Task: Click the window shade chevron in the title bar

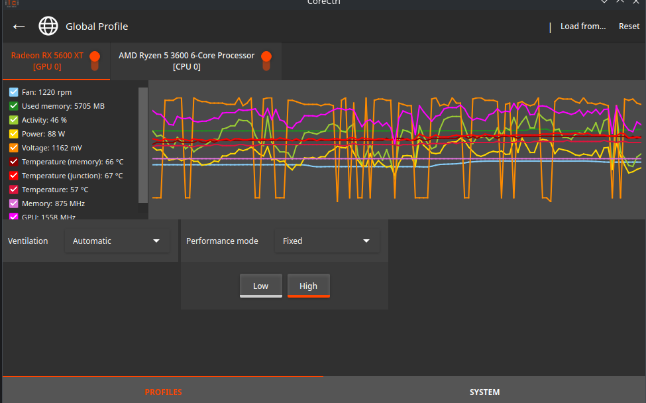Action: click(x=604, y=3)
